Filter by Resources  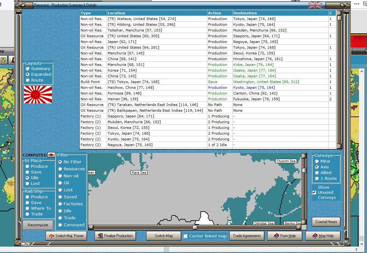pyautogui.click(x=60, y=169)
